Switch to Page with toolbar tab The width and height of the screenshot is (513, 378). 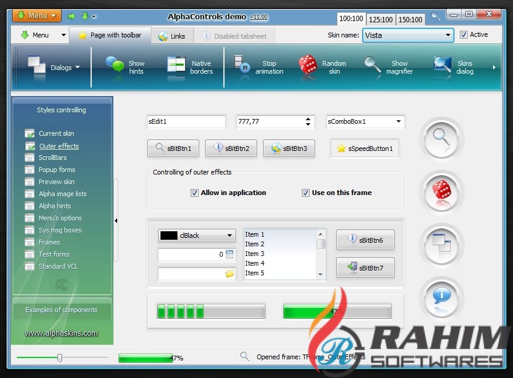click(x=110, y=36)
